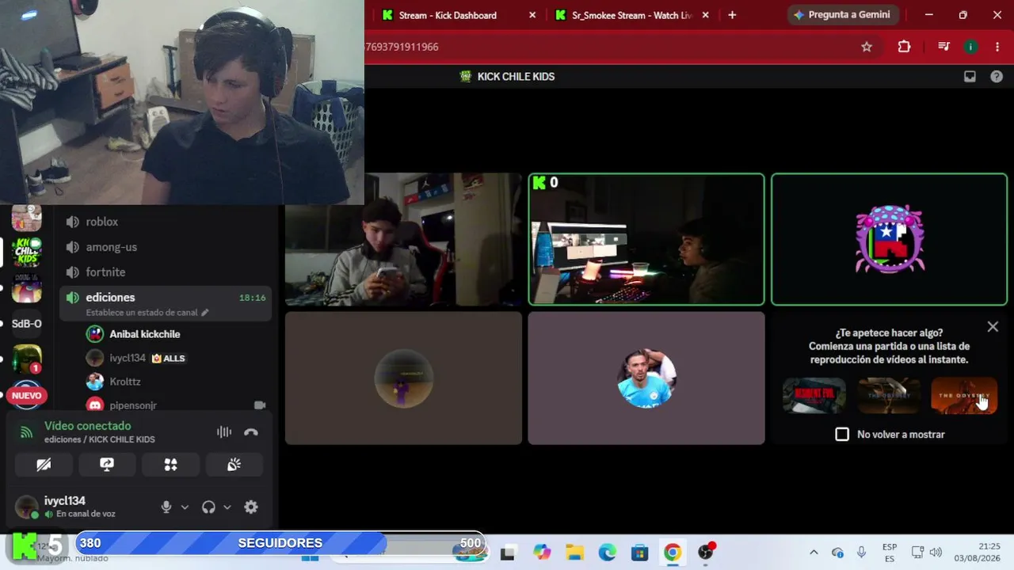
Task: Deafen with the headphones icon
Action: 208,507
